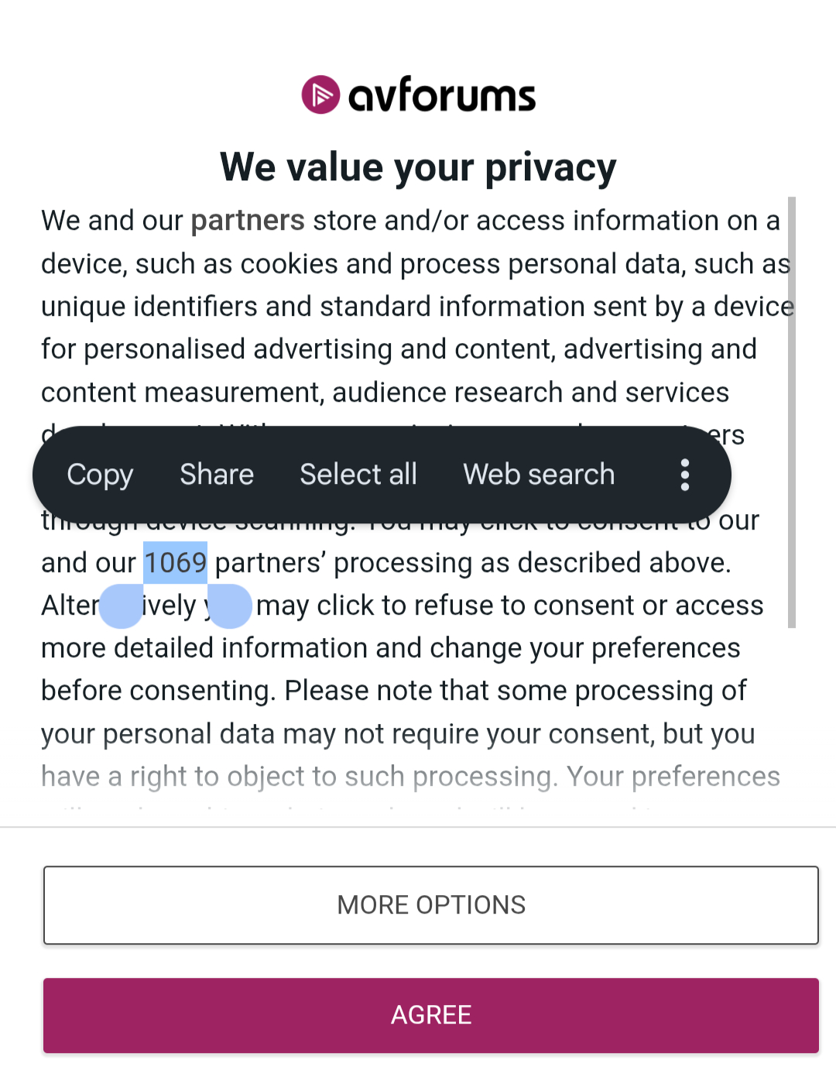Screen dimensions: 836x1091
Task: Open the three-dot overflow menu in selection toolbar
Action: click(684, 475)
